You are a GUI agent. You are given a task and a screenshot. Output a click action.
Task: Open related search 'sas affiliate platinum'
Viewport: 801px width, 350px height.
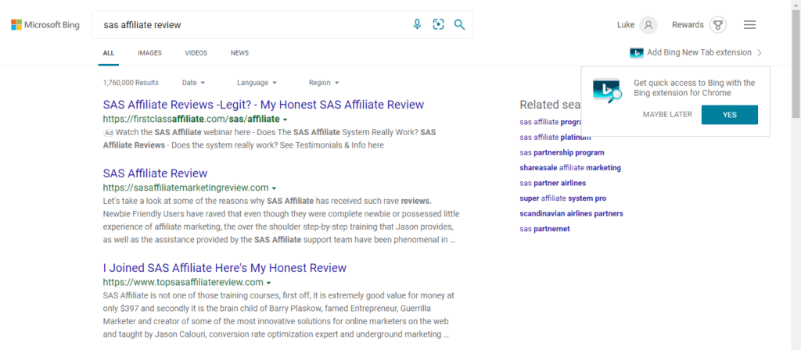[x=555, y=137]
